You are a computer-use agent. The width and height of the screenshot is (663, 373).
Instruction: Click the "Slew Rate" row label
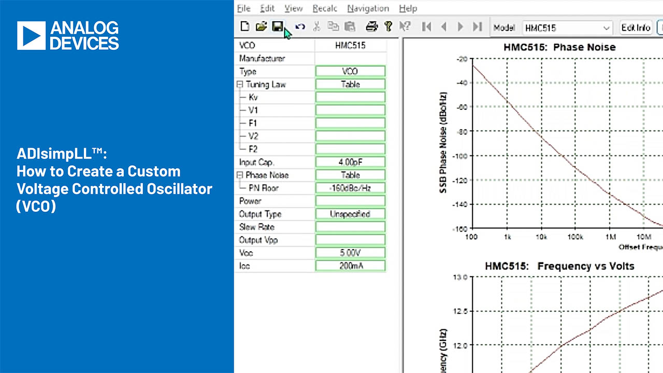point(256,227)
